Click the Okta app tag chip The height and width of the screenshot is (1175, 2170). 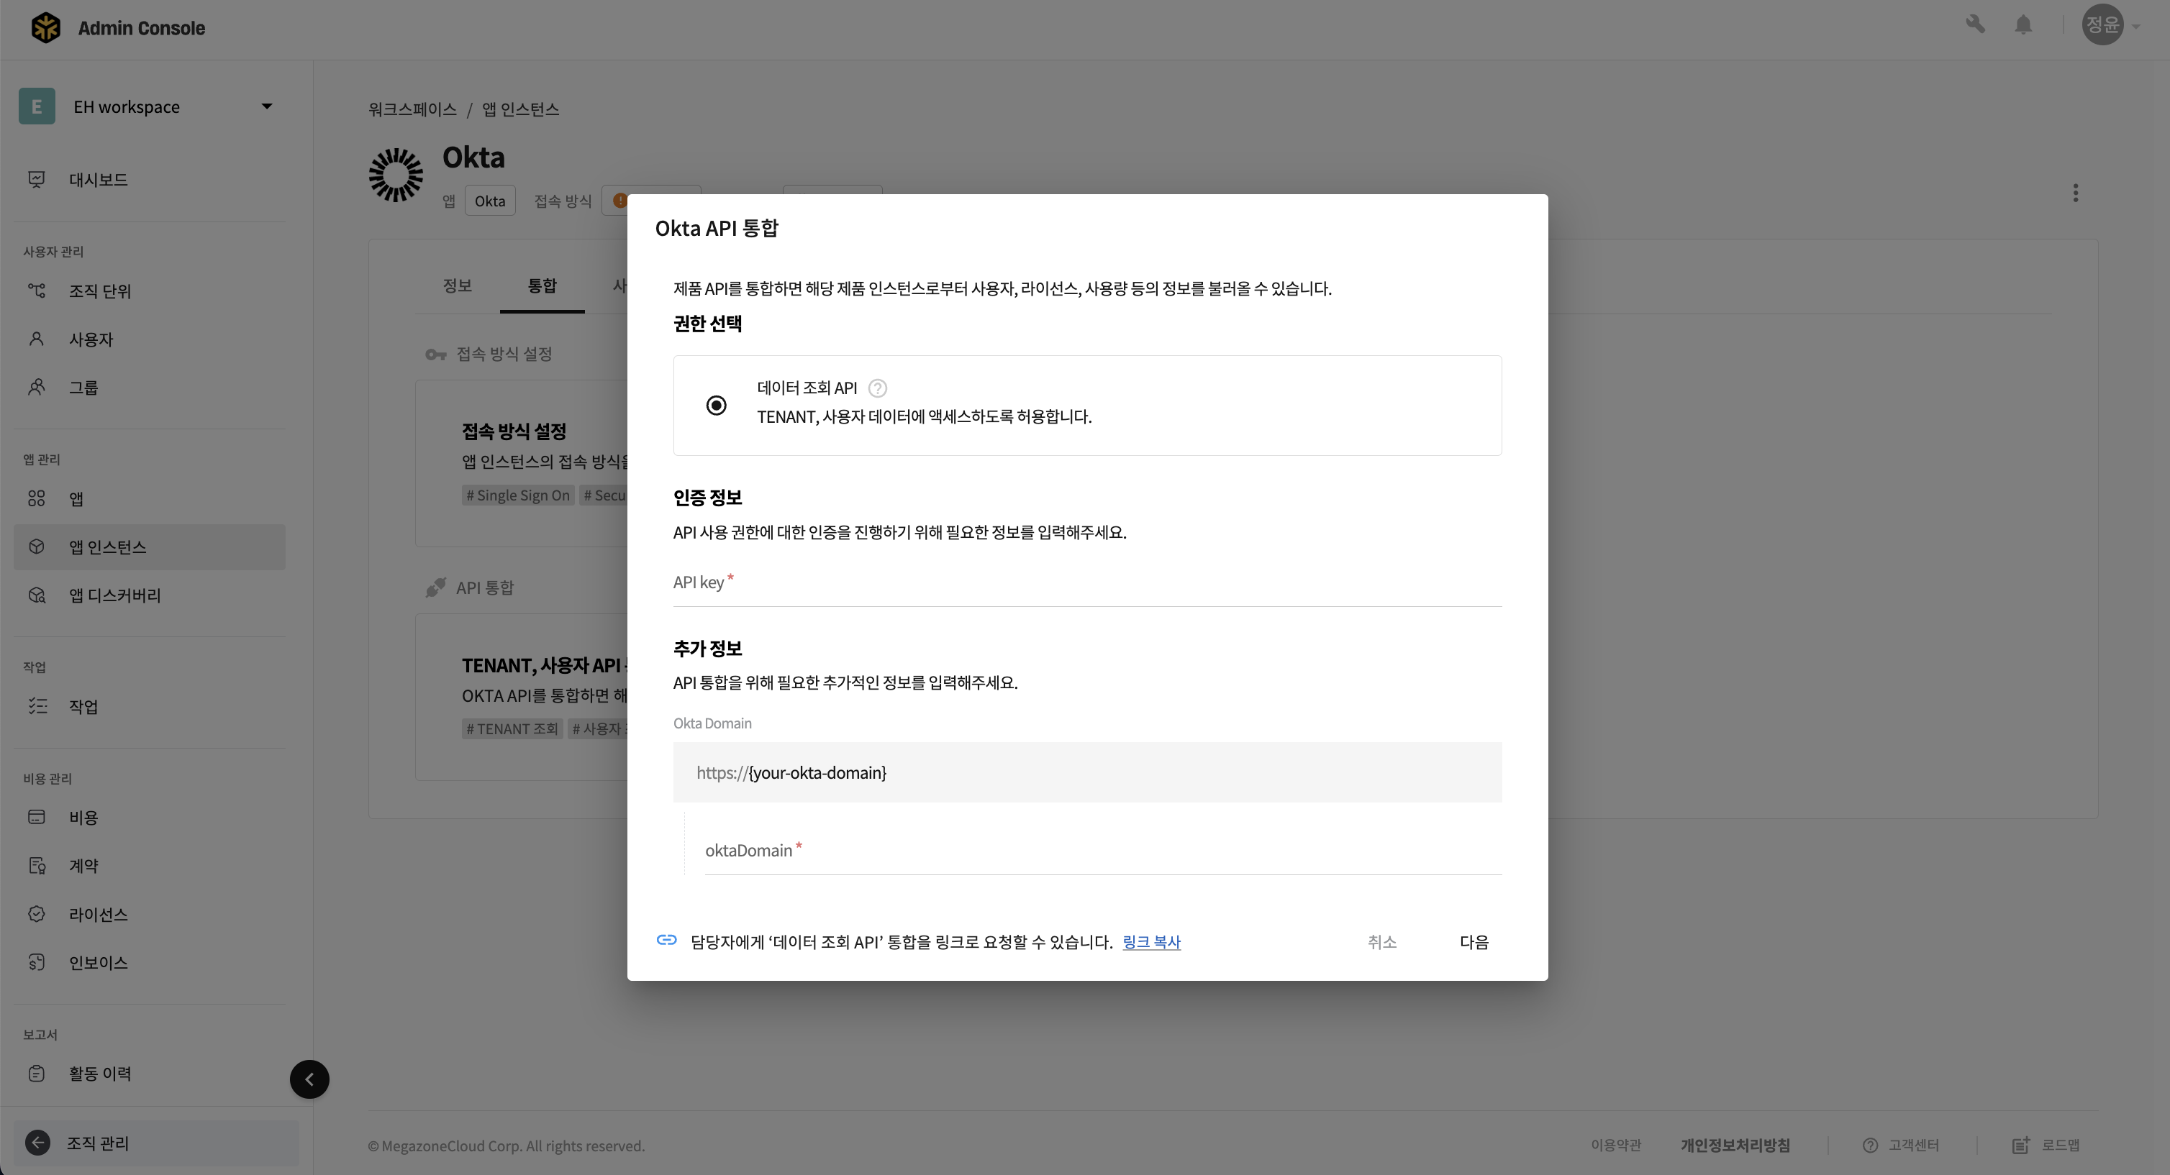[x=489, y=201]
